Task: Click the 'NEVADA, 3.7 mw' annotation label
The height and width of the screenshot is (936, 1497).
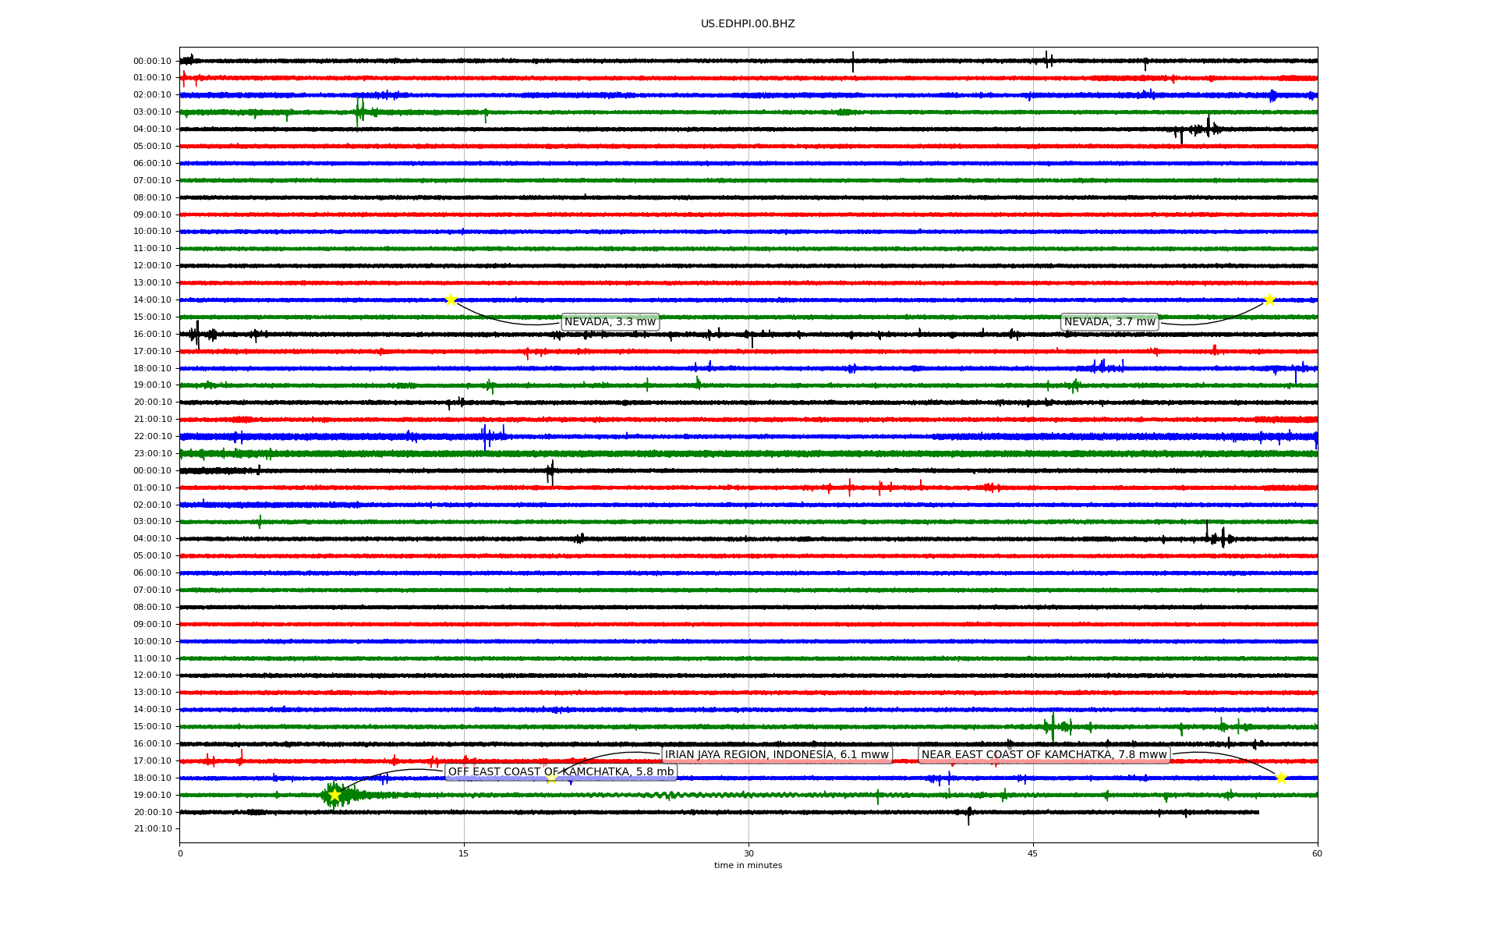Action: 1109,322
